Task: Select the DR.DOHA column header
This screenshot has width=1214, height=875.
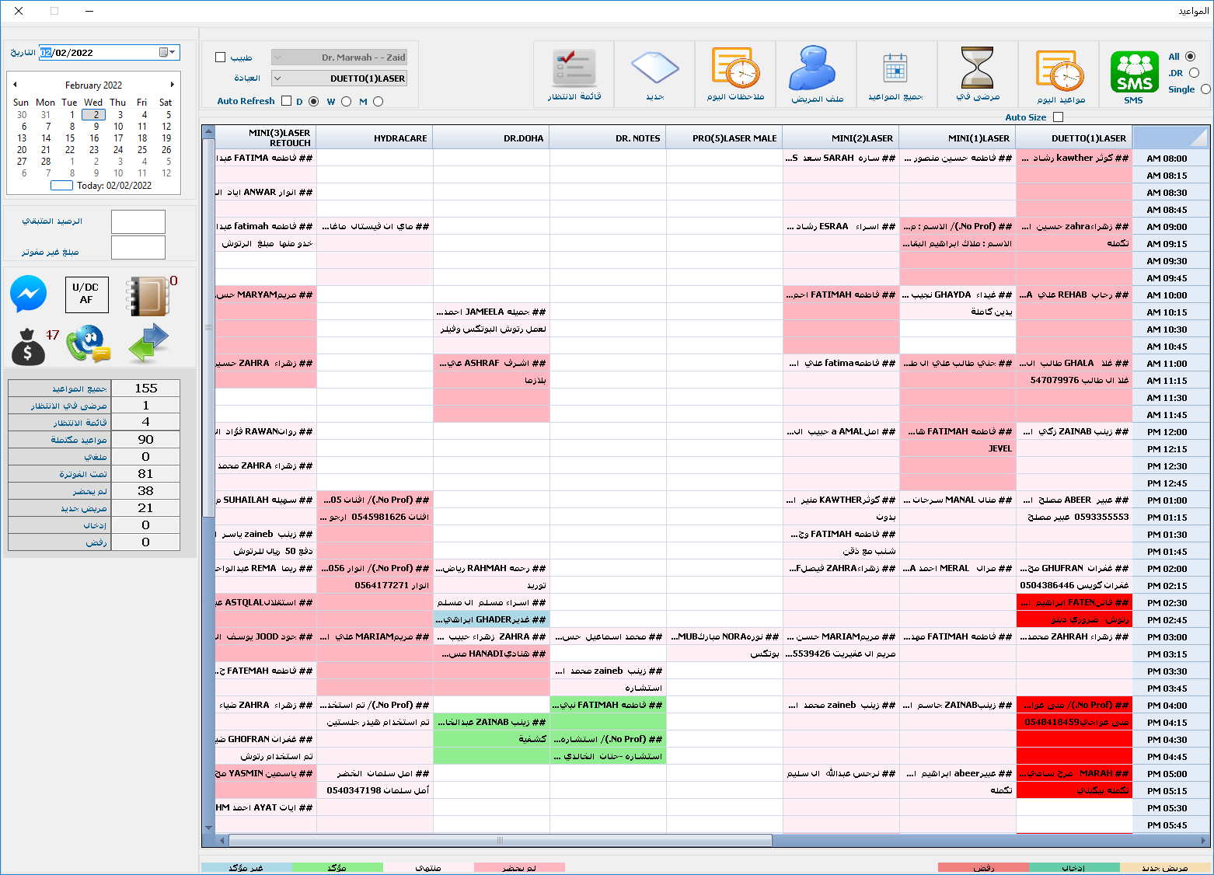Action: (491, 138)
